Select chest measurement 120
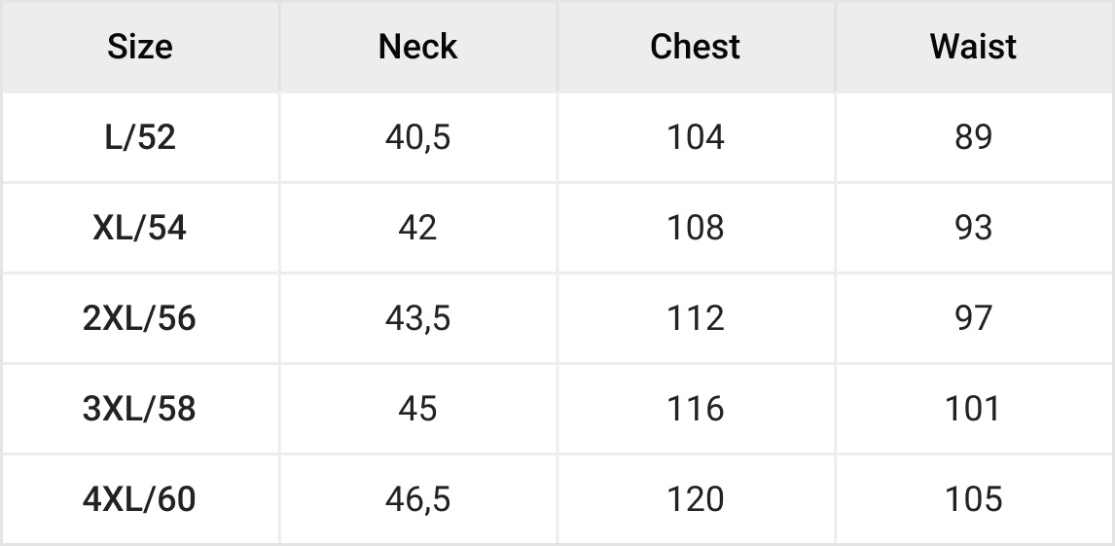 coord(696,499)
